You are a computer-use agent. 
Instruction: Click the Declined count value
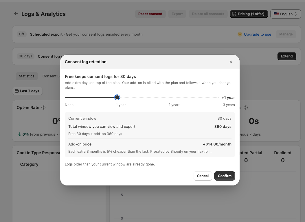[283, 160]
